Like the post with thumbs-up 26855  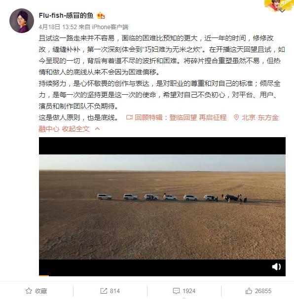(258, 291)
